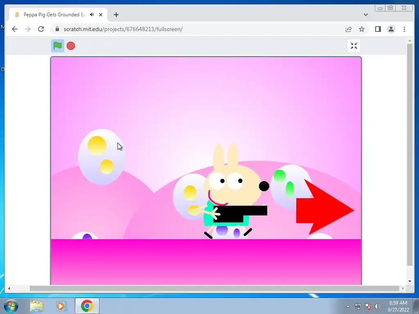Expand the tab search chevron
419x314 pixels.
pyautogui.click(x=365, y=15)
